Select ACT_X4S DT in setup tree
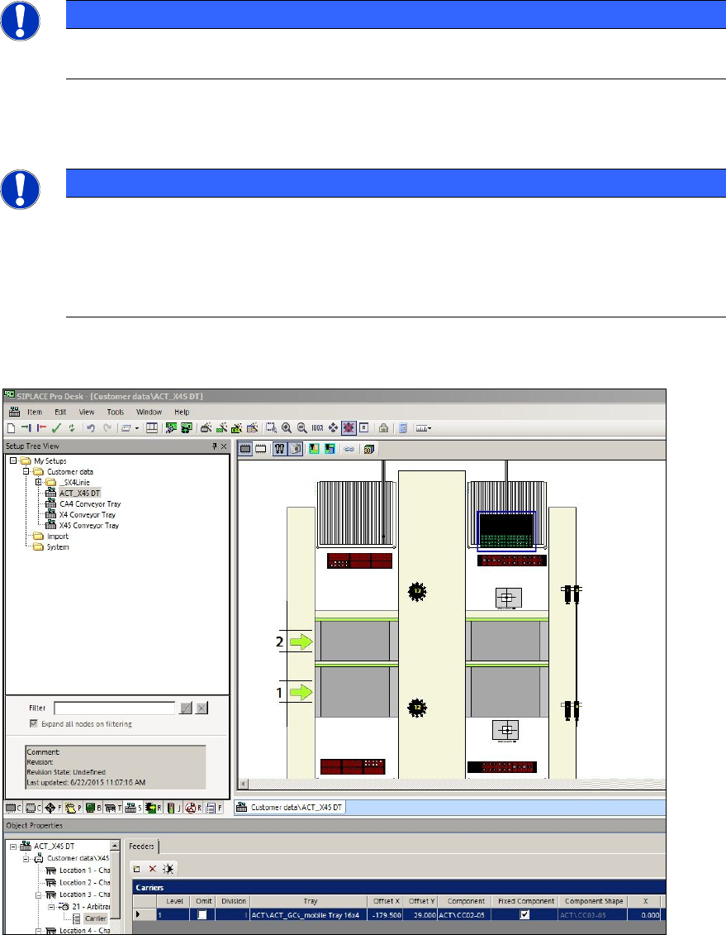The height and width of the screenshot is (935, 726). [80, 494]
